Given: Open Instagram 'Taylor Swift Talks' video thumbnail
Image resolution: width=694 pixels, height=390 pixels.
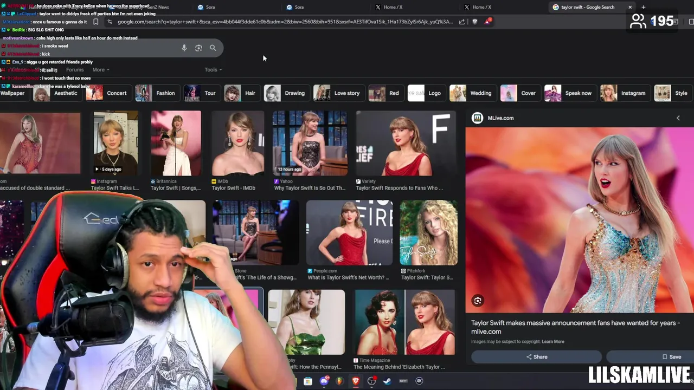Looking at the screenshot, I should (115, 144).
